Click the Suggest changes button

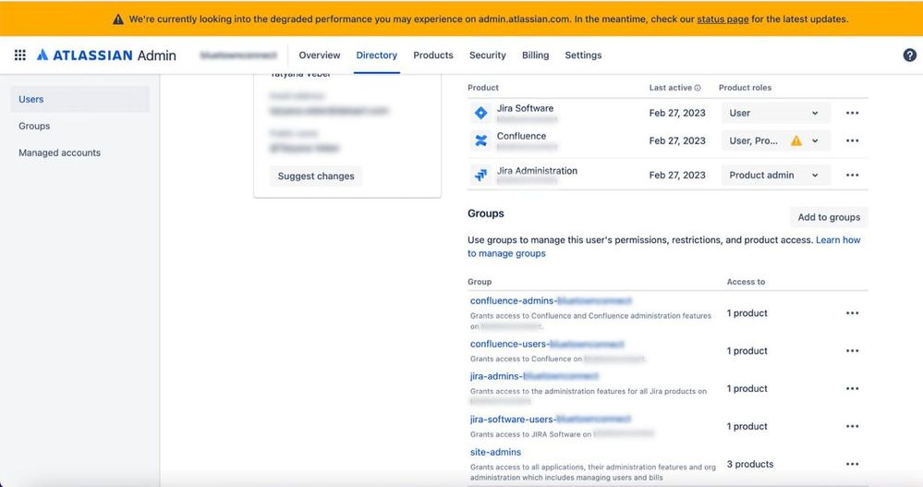click(316, 177)
